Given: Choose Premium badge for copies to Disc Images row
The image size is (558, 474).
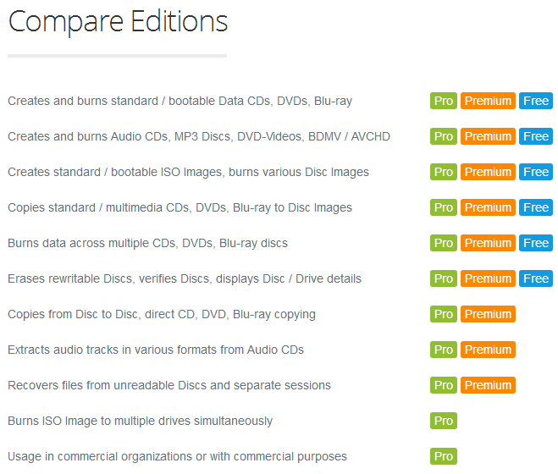Looking at the screenshot, I should [488, 207].
